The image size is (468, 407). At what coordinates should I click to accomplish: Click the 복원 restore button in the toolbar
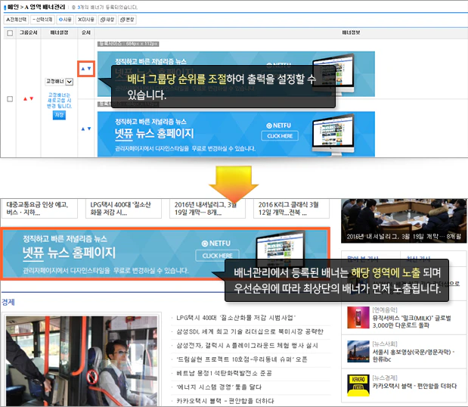127,20
